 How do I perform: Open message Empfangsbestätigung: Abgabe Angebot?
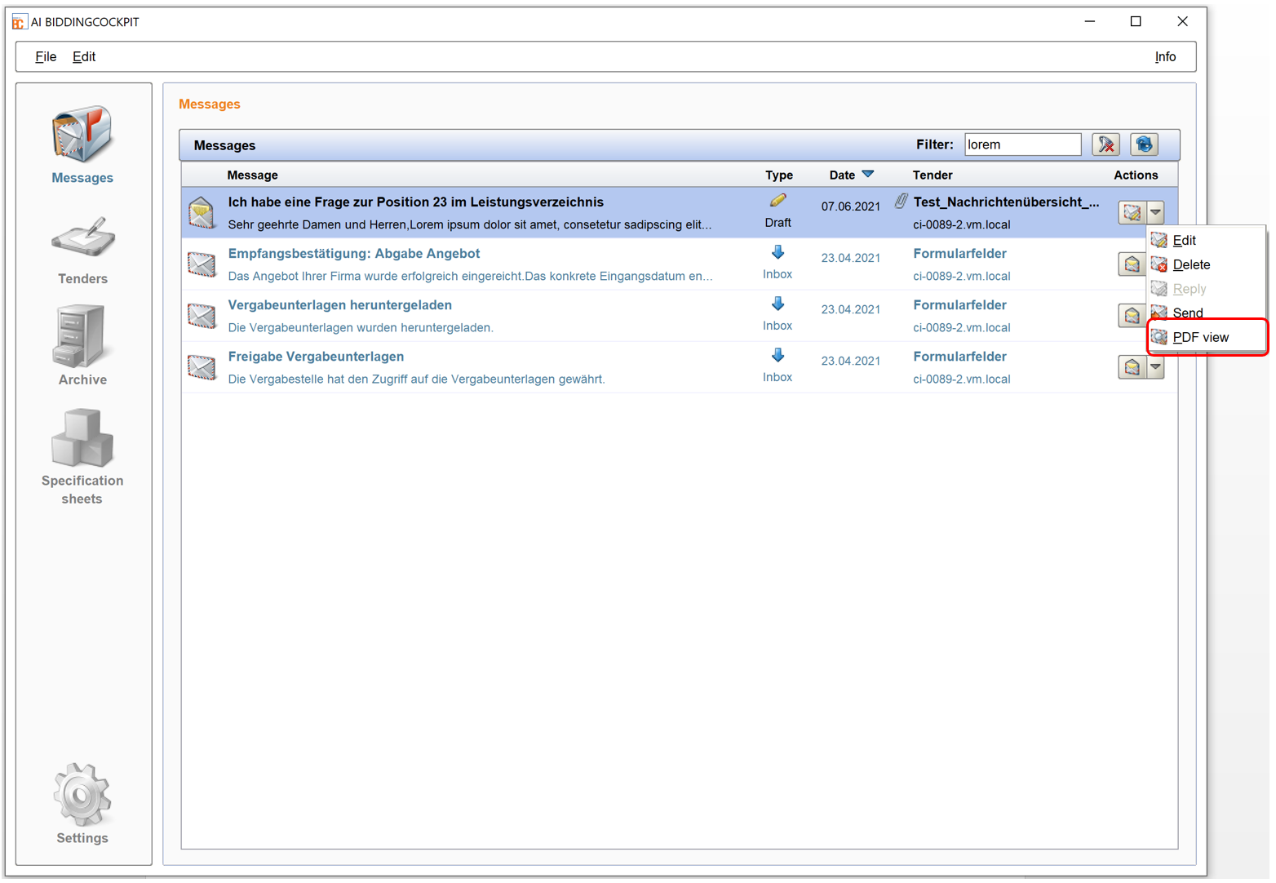tap(353, 254)
